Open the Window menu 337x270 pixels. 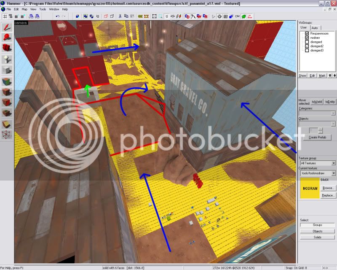pyautogui.click(x=54, y=9)
